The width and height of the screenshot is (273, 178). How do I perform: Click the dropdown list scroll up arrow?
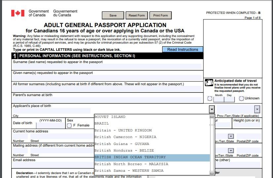tap(212, 117)
